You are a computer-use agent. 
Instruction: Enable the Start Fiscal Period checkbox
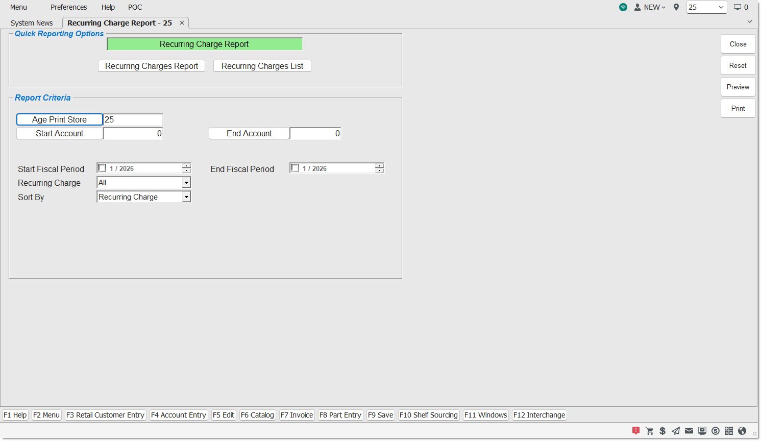tap(102, 168)
